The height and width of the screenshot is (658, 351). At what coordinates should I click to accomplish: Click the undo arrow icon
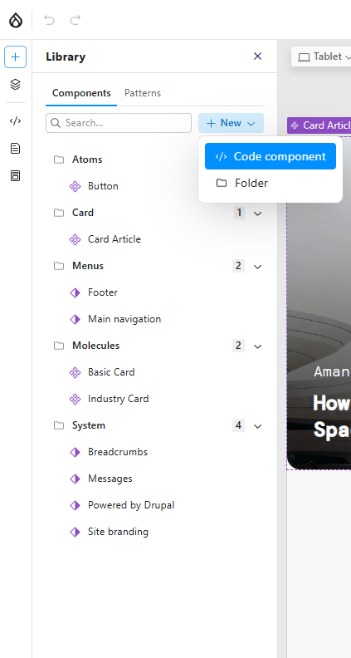(49, 20)
